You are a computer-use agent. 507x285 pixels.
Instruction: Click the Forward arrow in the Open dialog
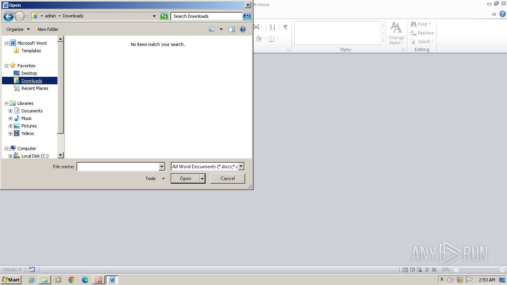[x=19, y=16]
